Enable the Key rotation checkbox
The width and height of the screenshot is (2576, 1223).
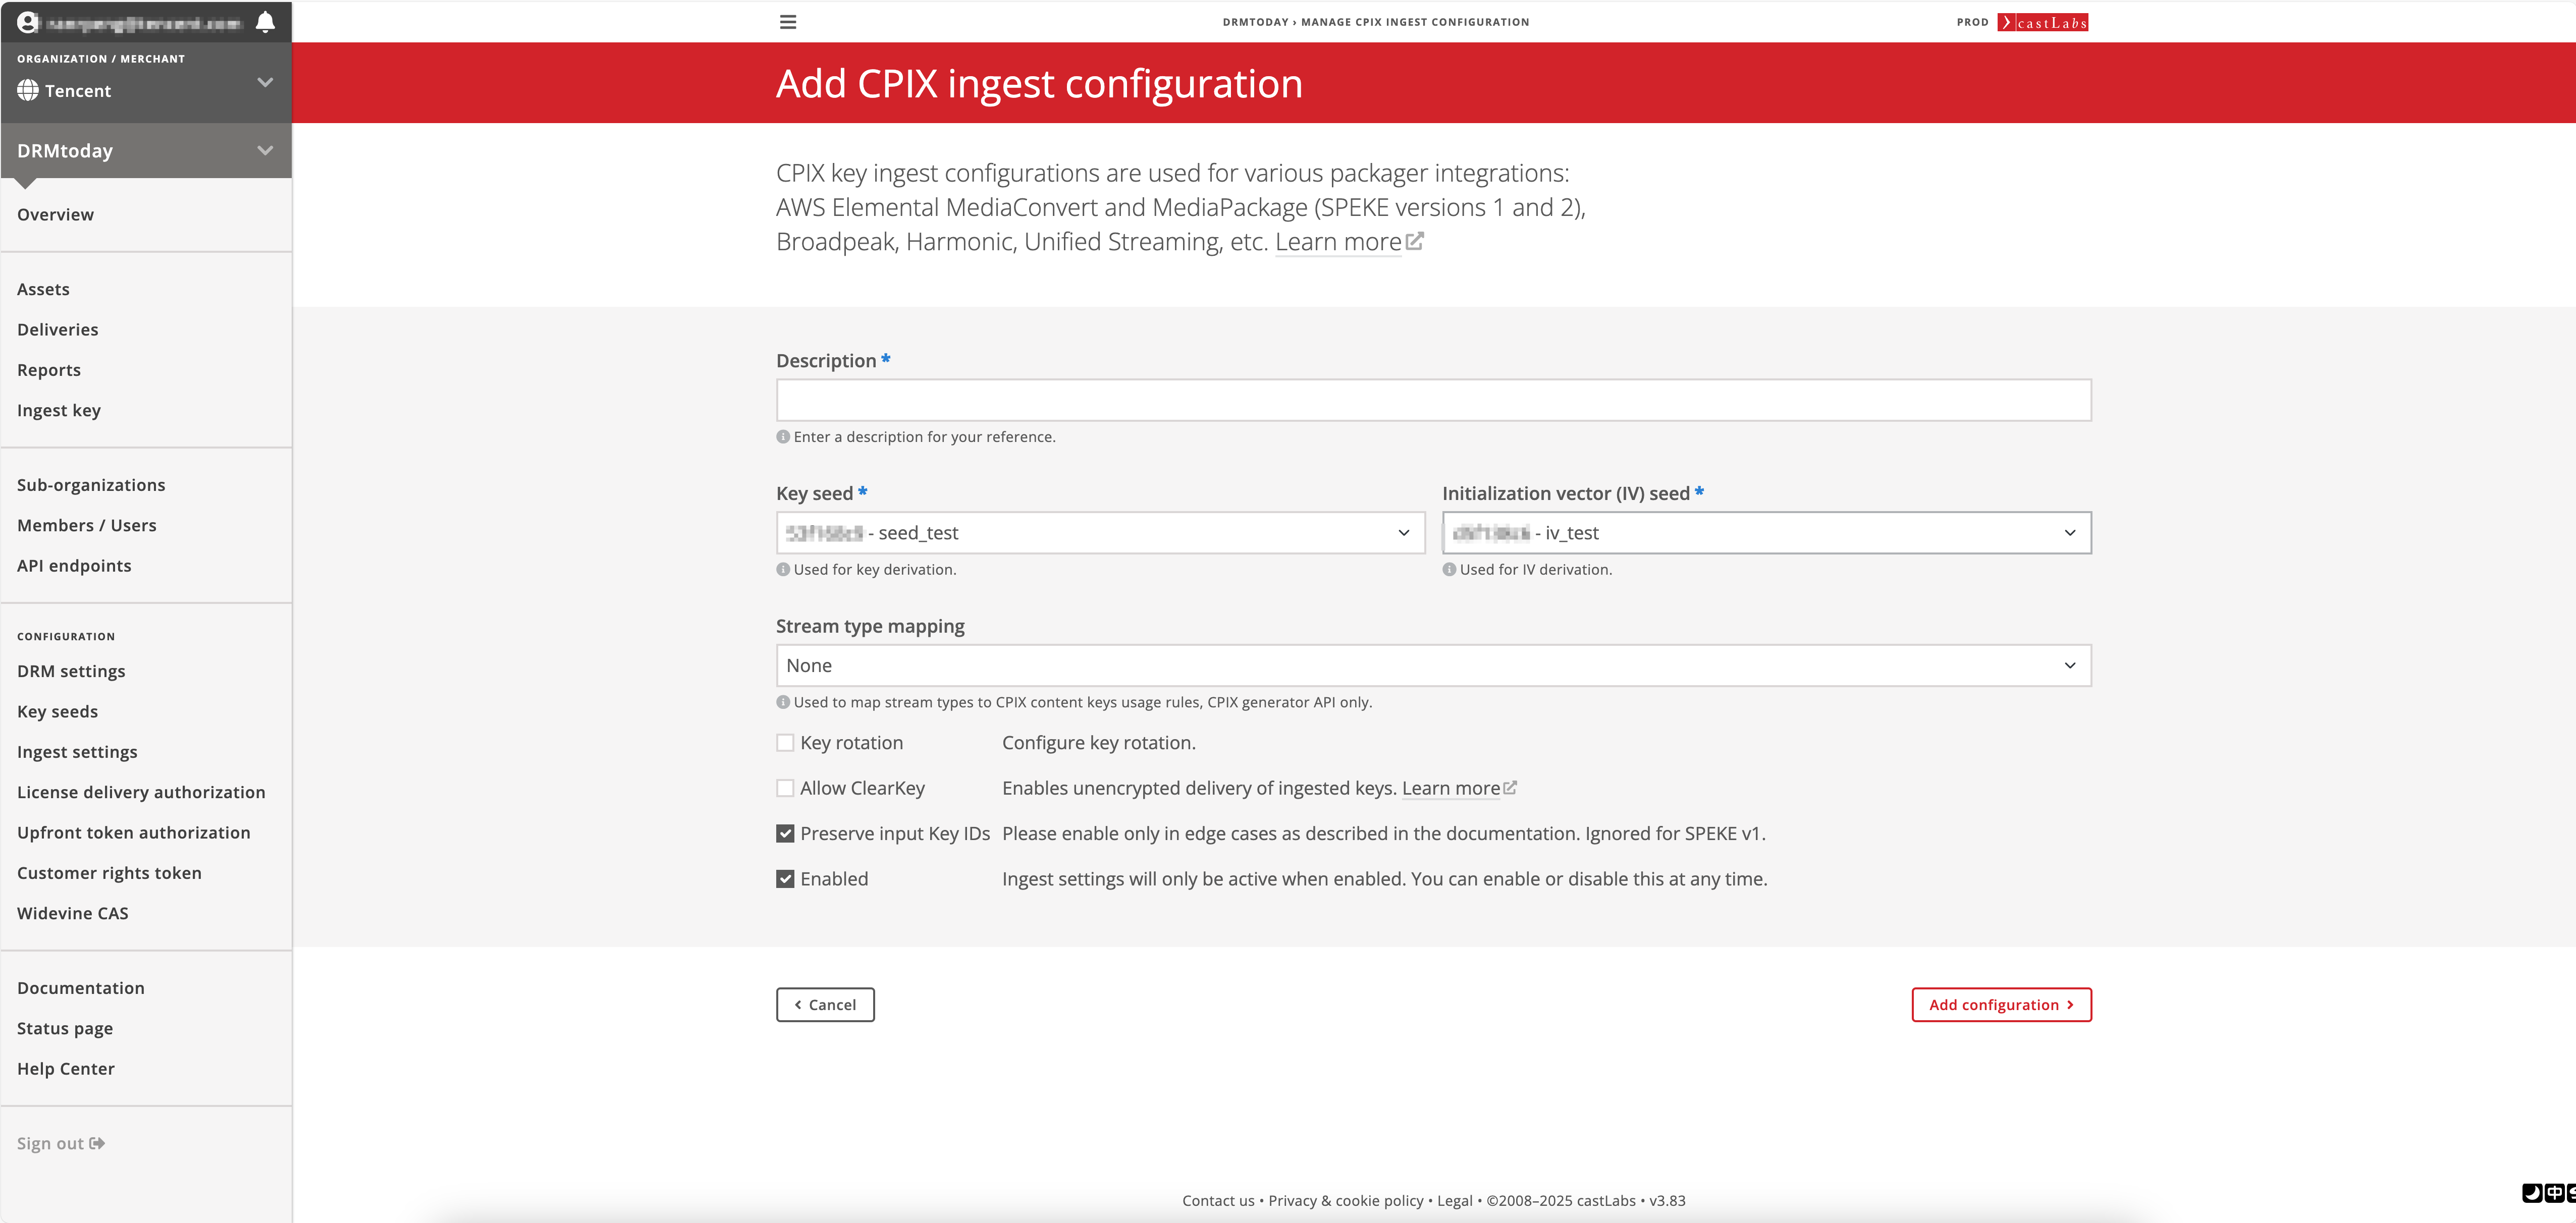(785, 743)
